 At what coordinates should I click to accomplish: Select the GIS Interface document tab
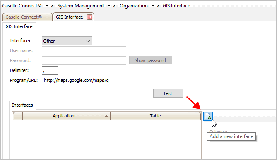(70, 17)
